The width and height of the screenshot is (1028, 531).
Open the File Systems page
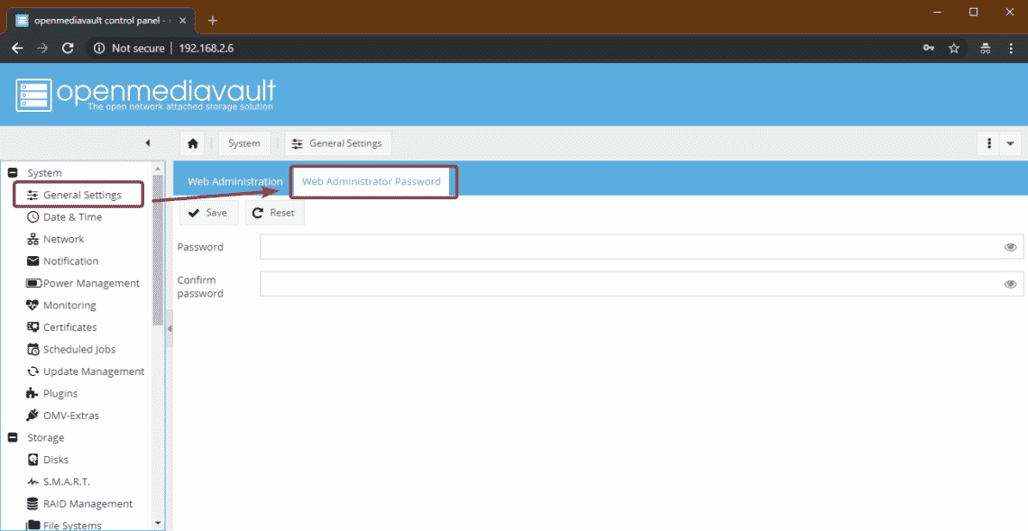pyautogui.click(x=64, y=525)
